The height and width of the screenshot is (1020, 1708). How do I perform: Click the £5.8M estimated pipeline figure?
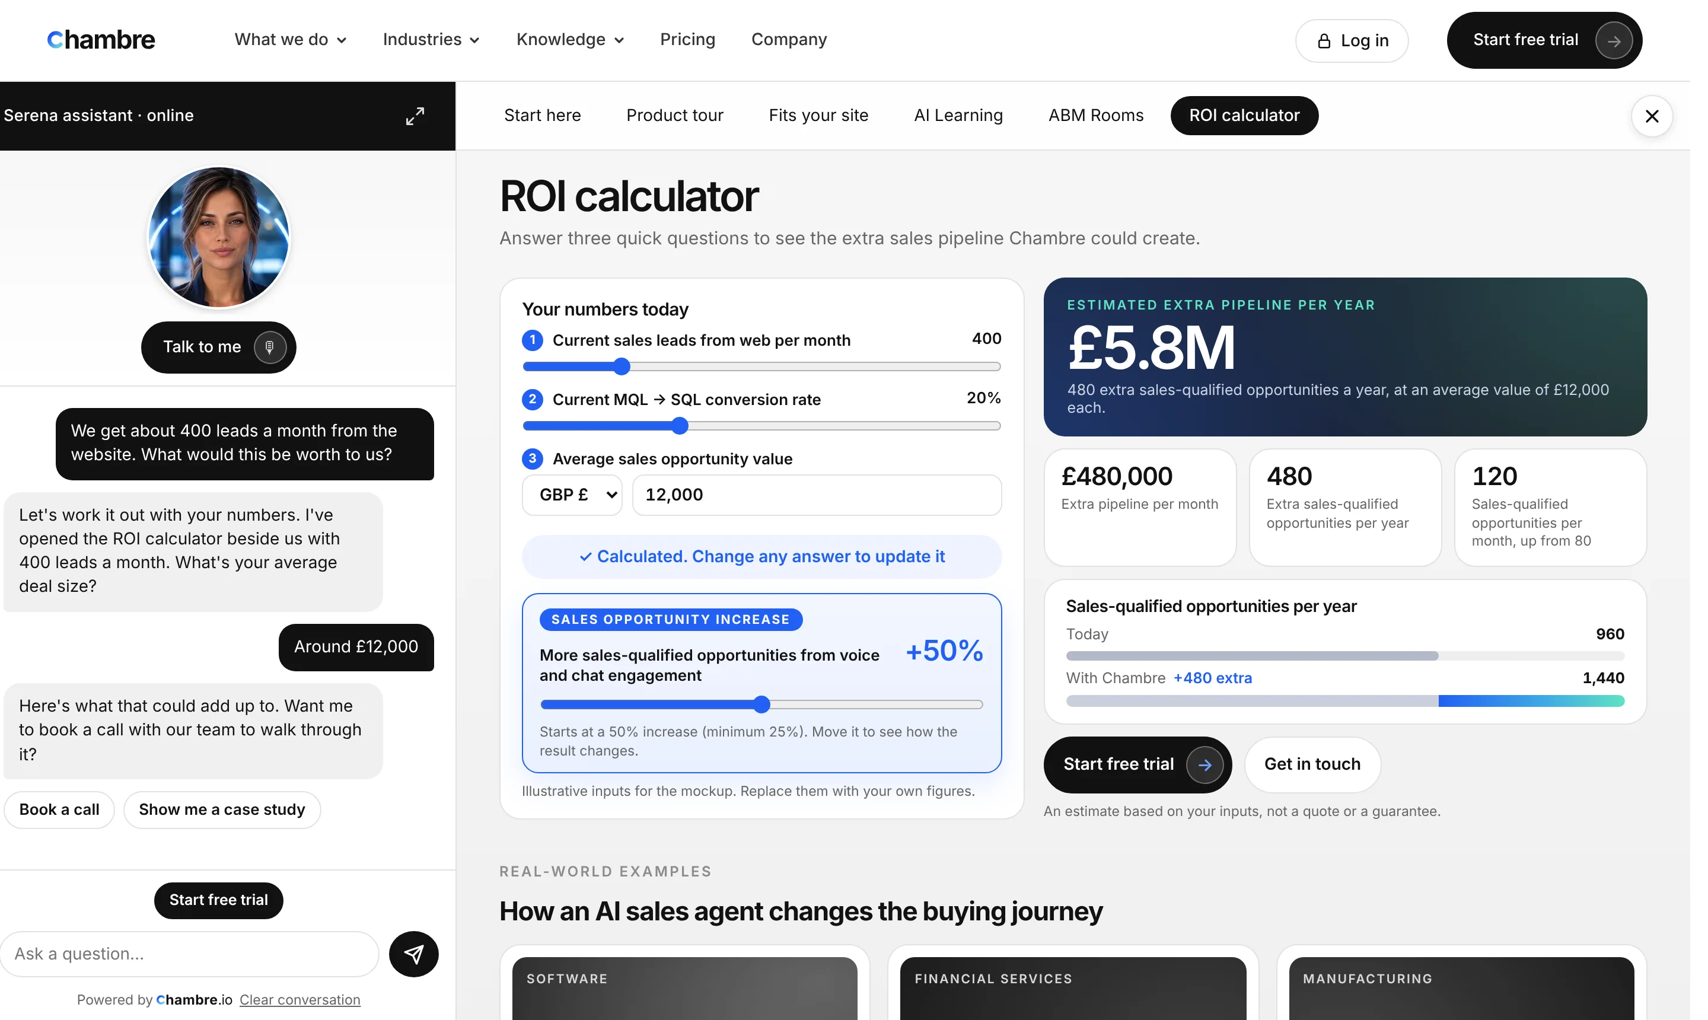1151,348
